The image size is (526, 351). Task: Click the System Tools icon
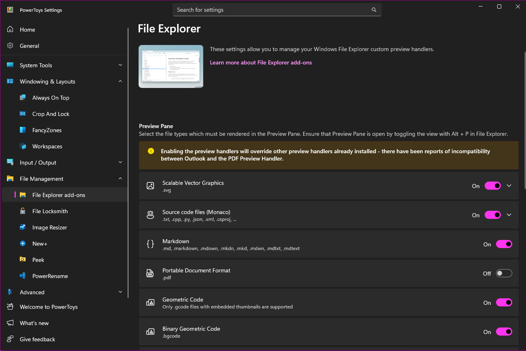pos(11,65)
